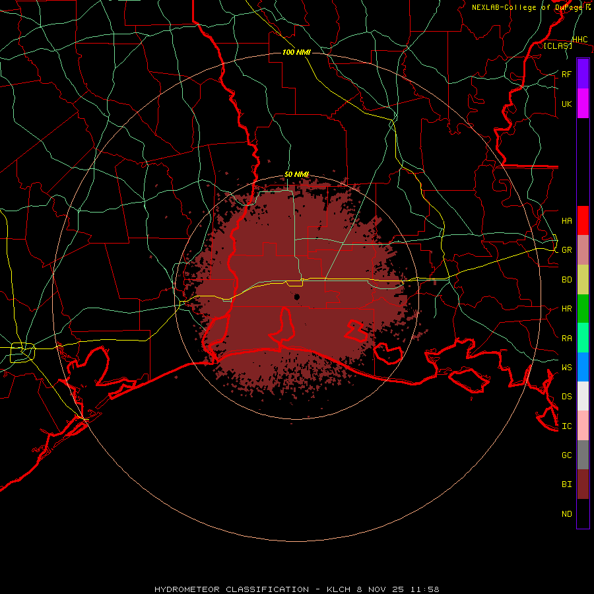Image resolution: width=594 pixels, height=594 pixels.
Task: Click the 50 NMI range ring label
Action: point(296,174)
